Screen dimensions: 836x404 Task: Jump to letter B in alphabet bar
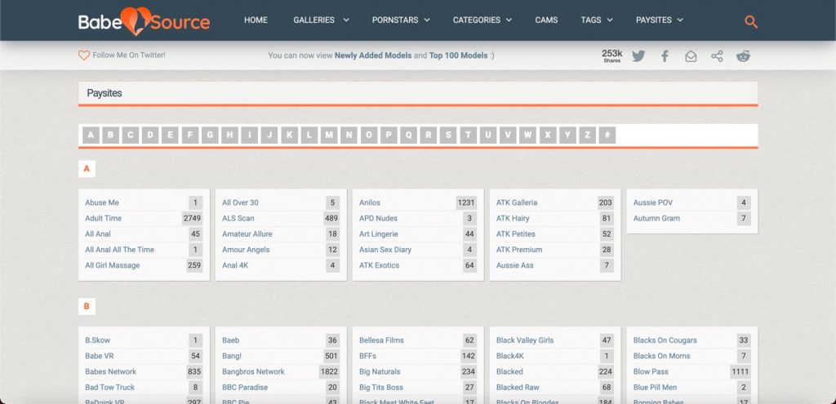110,135
